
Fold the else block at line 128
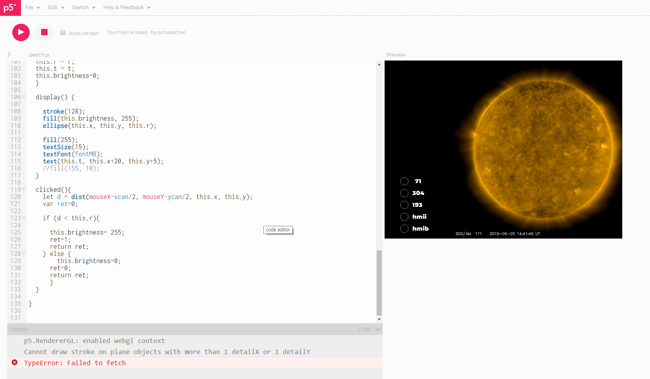[24, 254]
